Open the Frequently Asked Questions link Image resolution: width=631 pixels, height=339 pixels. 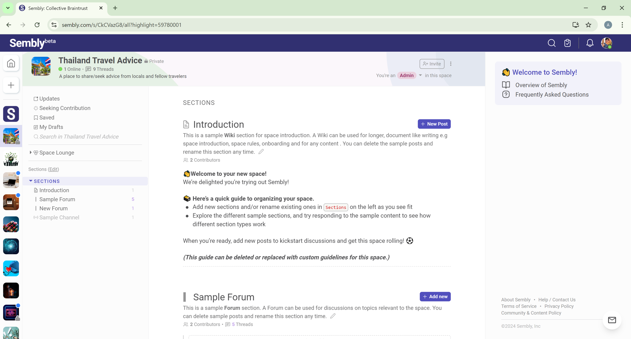[552, 94]
